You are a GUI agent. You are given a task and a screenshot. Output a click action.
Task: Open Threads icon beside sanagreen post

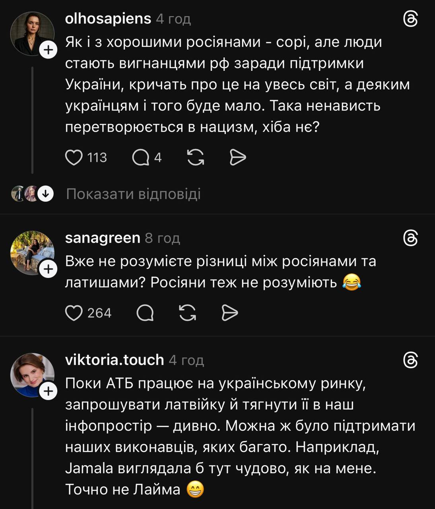point(410,238)
